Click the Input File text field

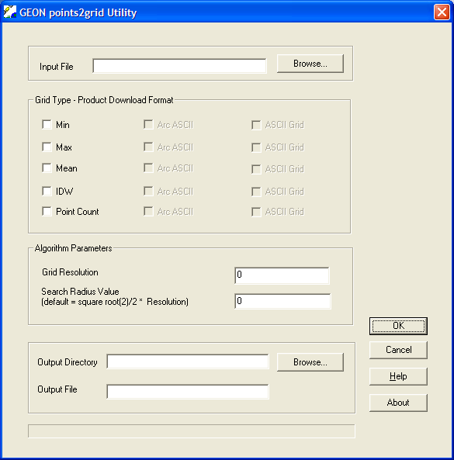179,66
